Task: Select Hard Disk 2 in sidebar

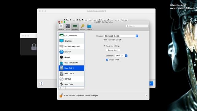Action: pyautogui.click(x=71, y=73)
